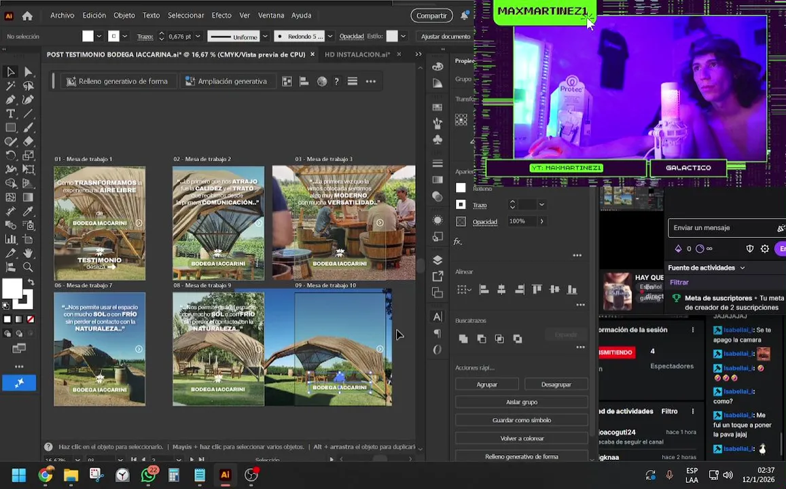This screenshot has width=786, height=489.
Task: Swap fill and stroke colors arrow
Action: (x=31, y=282)
